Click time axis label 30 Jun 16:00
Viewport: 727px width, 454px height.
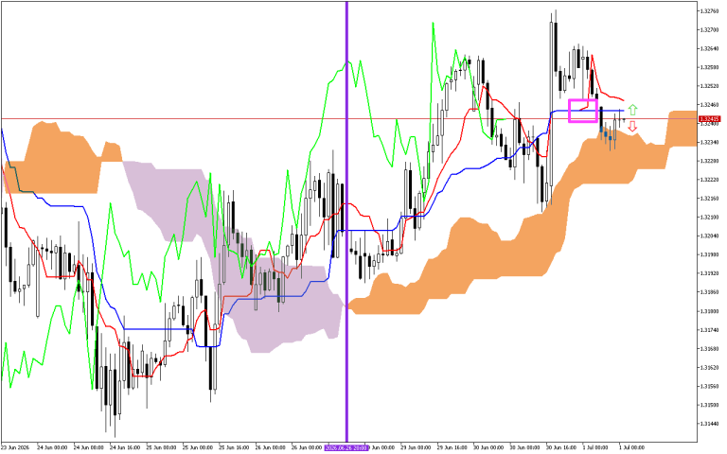[561, 447]
